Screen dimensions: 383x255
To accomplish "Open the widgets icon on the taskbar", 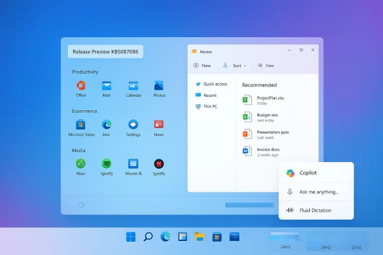I will (x=182, y=236).
